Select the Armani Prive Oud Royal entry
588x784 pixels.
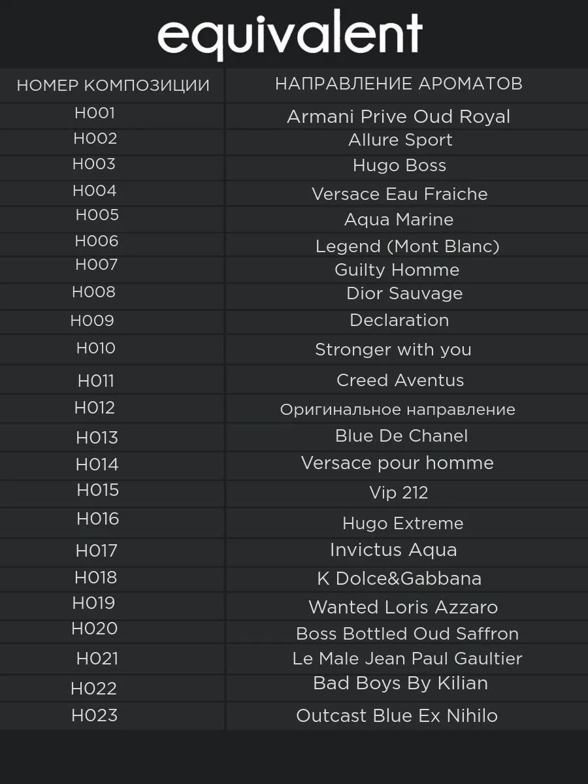399,117
